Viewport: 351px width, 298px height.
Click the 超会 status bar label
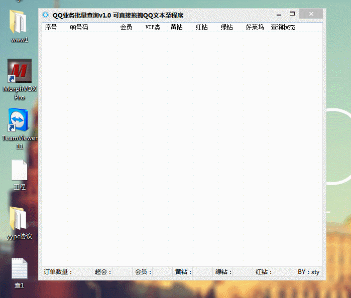[x=103, y=272]
